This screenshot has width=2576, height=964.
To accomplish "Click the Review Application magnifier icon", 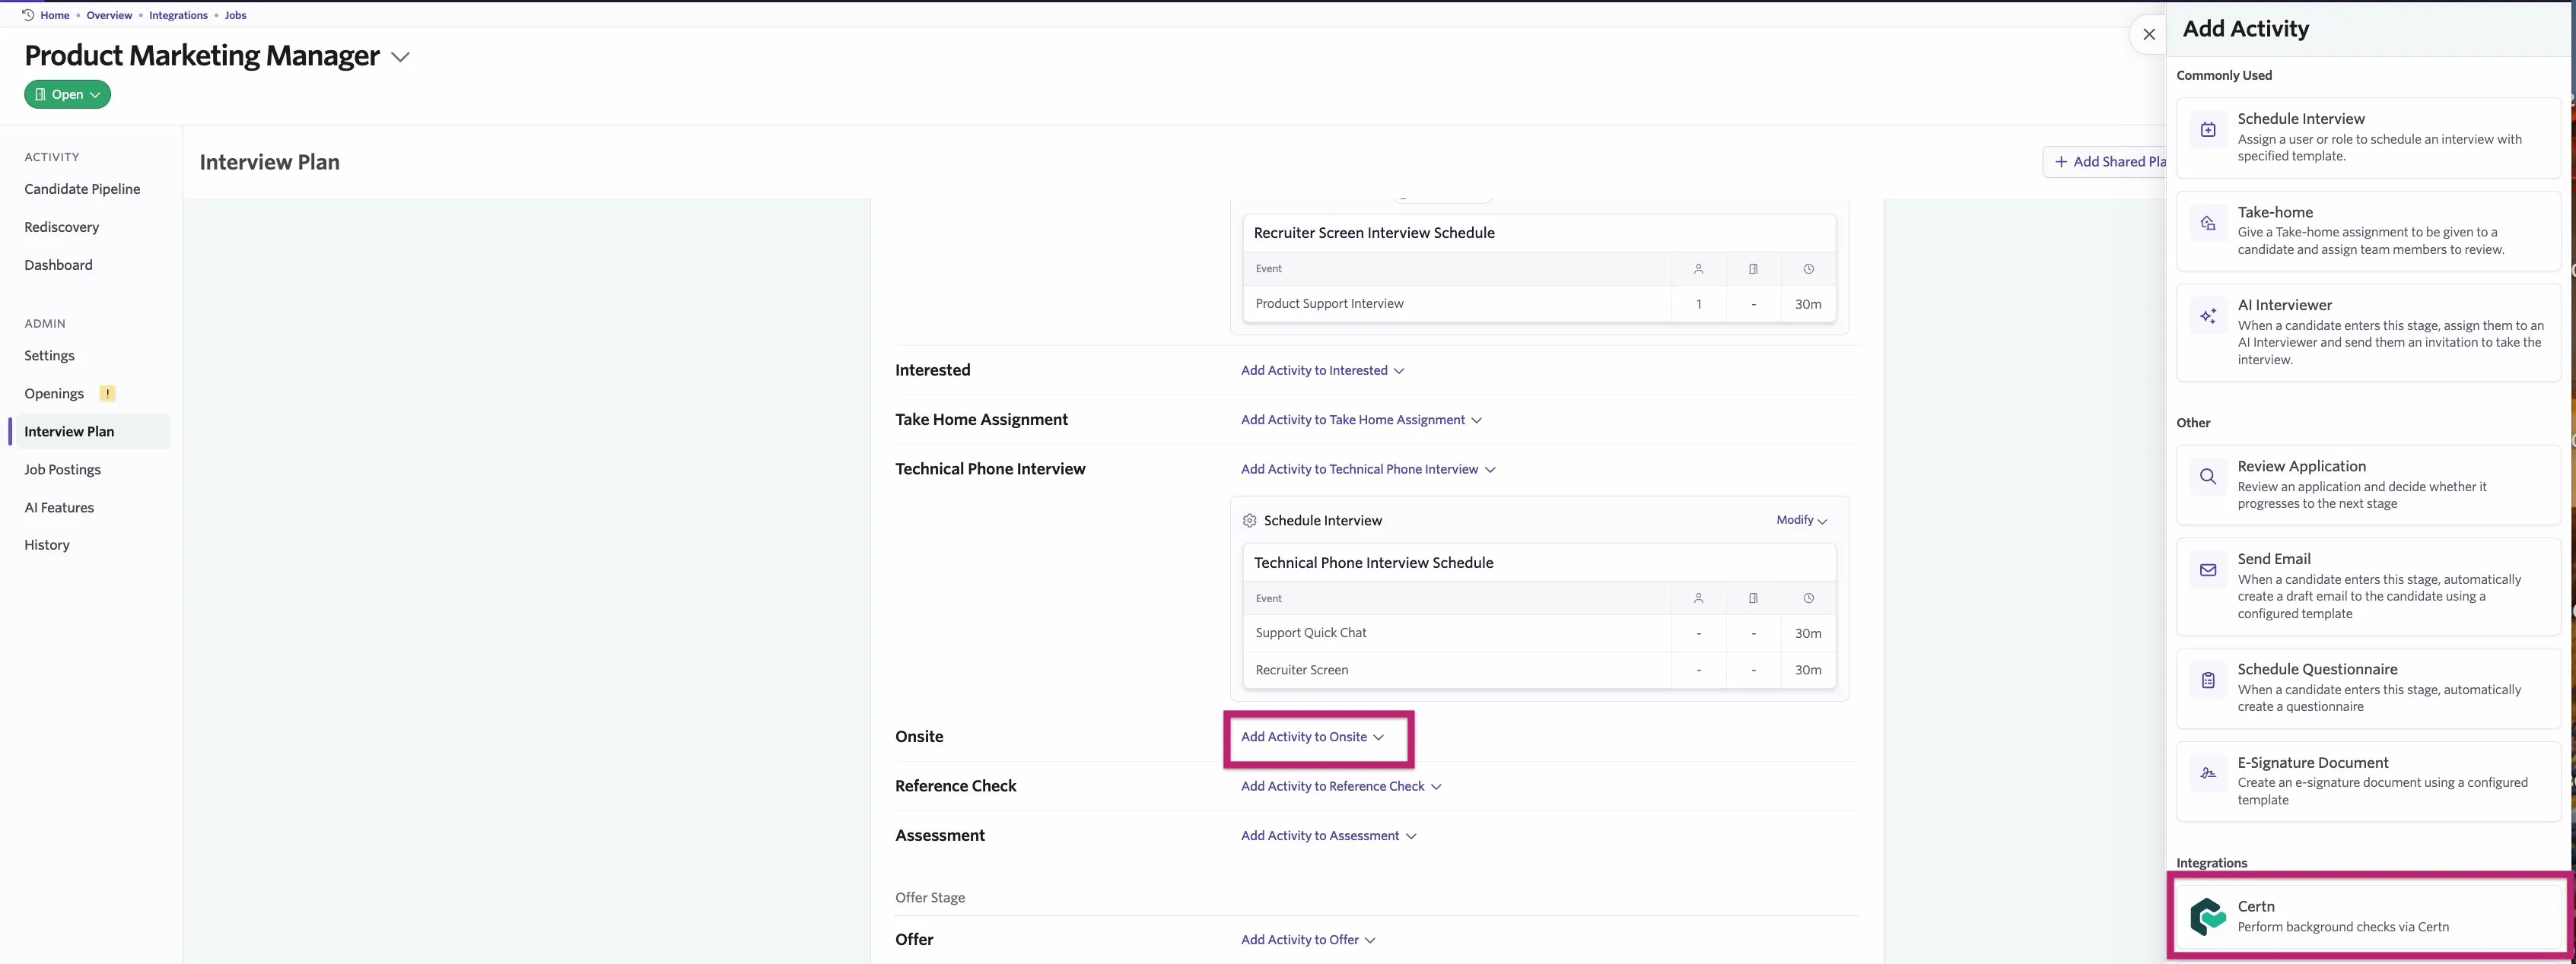I will (x=2208, y=477).
